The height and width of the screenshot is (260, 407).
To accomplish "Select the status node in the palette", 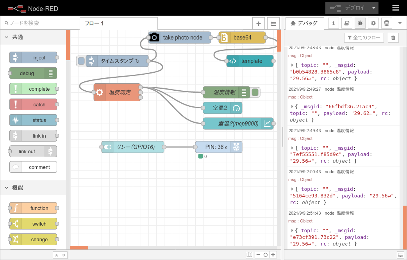I will point(33,120).
